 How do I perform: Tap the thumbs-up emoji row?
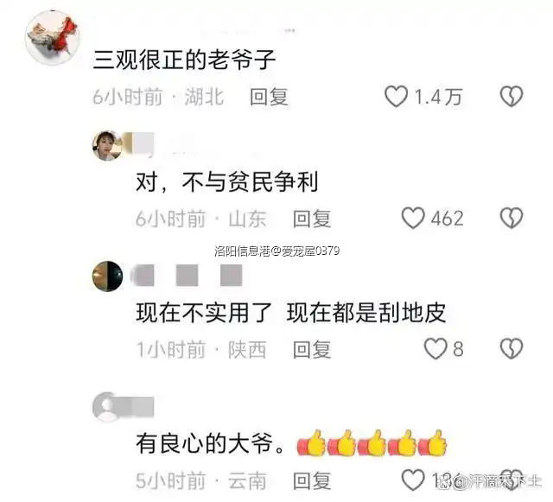coord(372,443)
